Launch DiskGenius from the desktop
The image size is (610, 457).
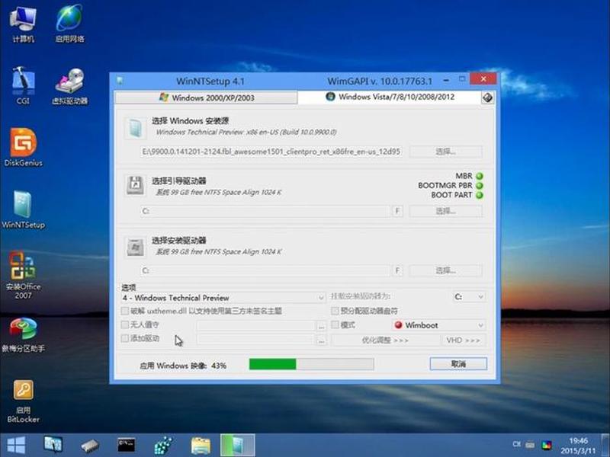click(24, 148)
